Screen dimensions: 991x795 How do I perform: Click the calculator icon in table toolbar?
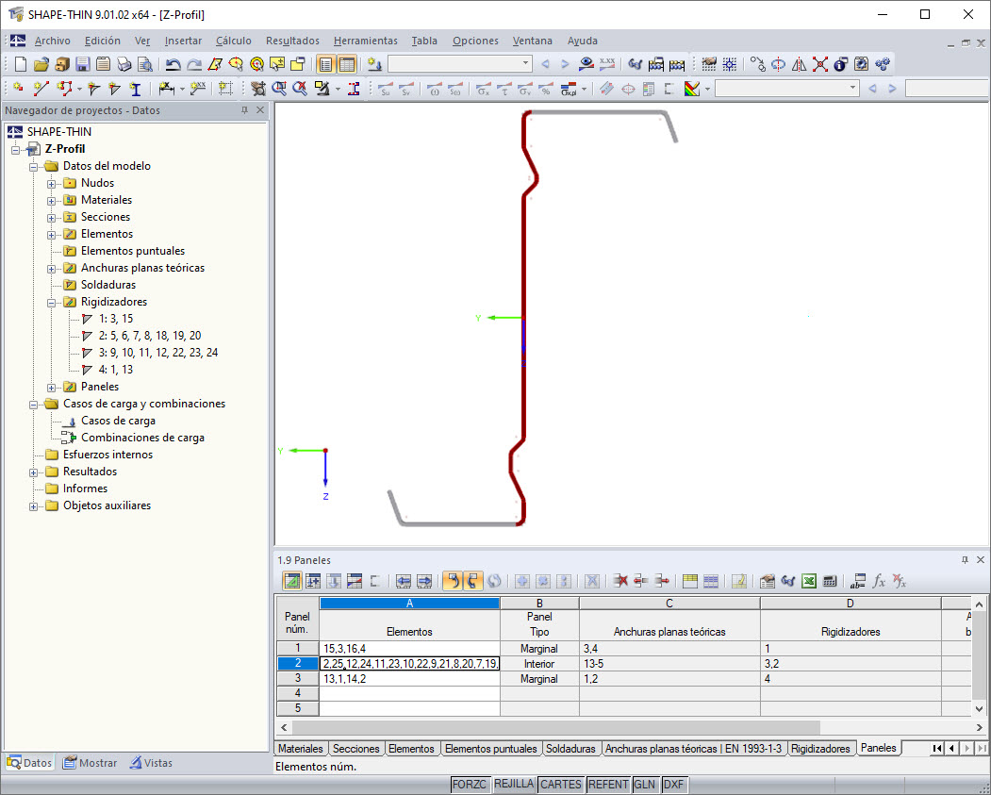click(830, 581)
